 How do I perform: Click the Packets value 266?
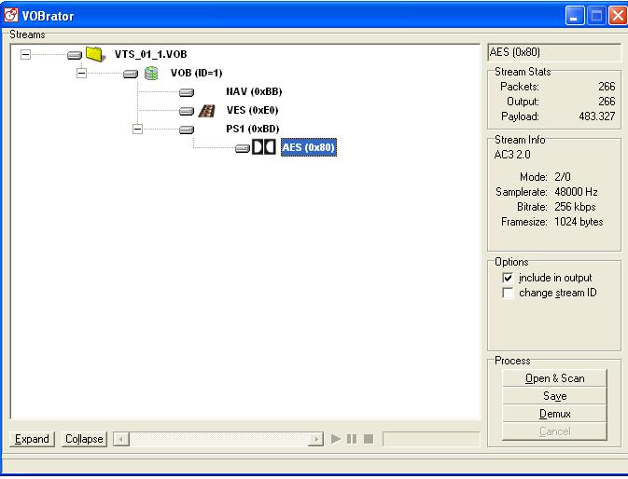(607, 87)
